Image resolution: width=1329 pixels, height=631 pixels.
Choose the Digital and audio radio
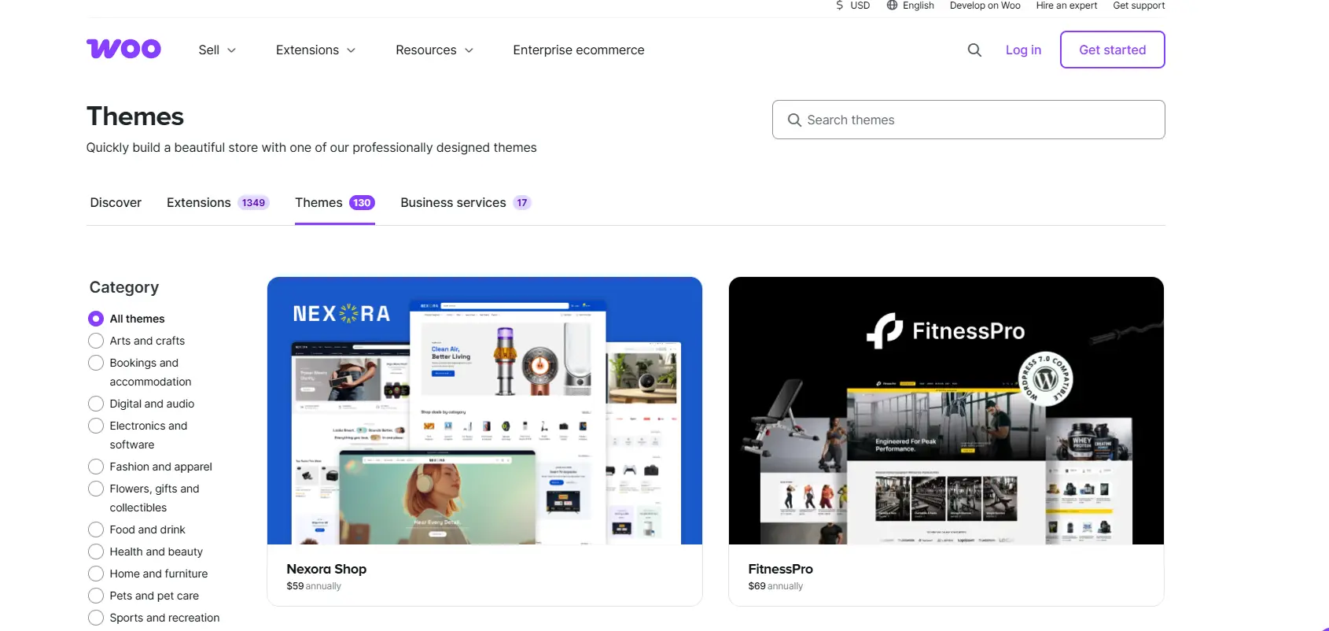point(96,404)
